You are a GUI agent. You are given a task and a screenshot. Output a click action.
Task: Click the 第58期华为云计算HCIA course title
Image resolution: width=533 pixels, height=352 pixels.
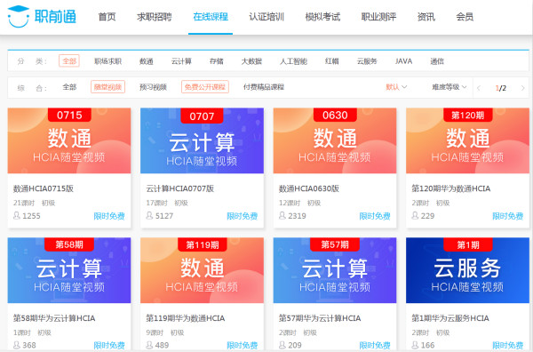click(x=54, y=318)
